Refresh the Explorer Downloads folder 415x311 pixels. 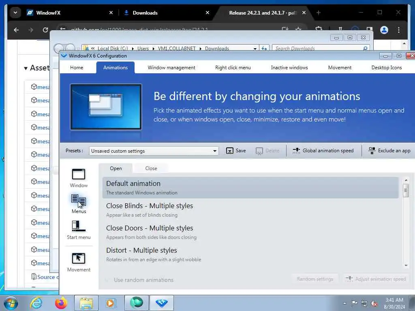[x=264, y=49]
